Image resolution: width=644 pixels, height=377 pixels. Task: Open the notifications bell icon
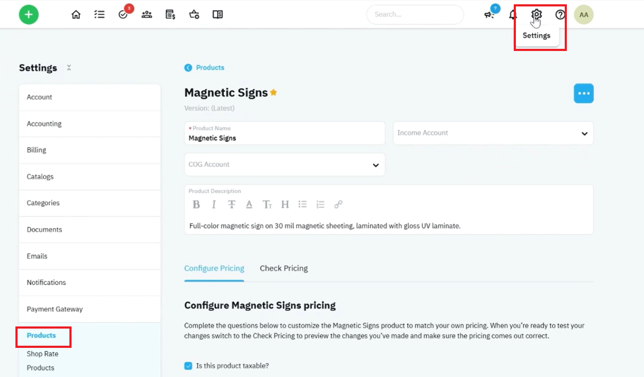point(513,15)
